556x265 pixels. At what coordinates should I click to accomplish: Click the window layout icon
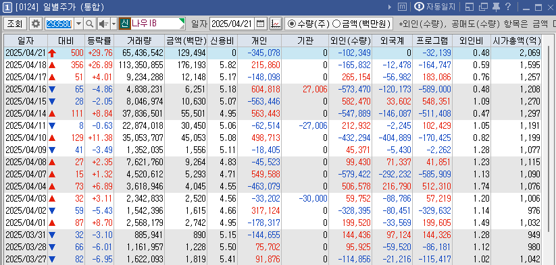470,7
